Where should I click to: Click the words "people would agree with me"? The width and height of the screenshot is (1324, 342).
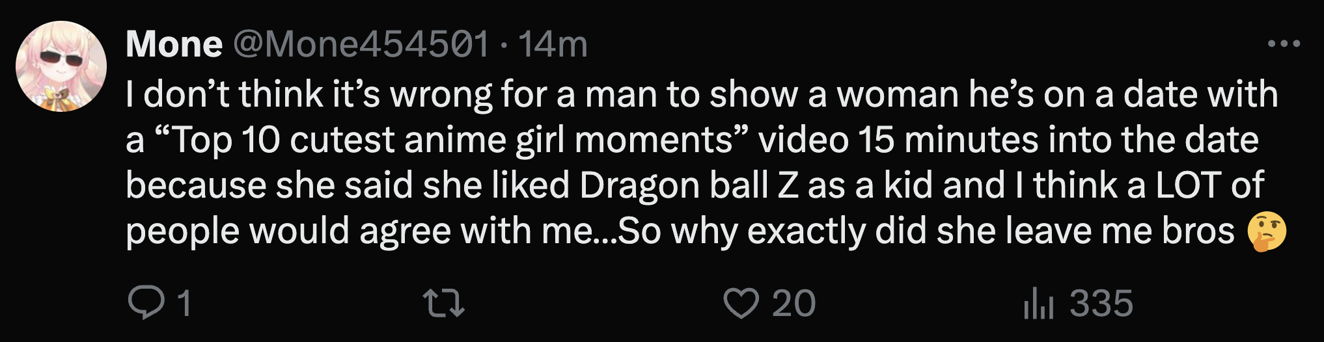(359, 231)
